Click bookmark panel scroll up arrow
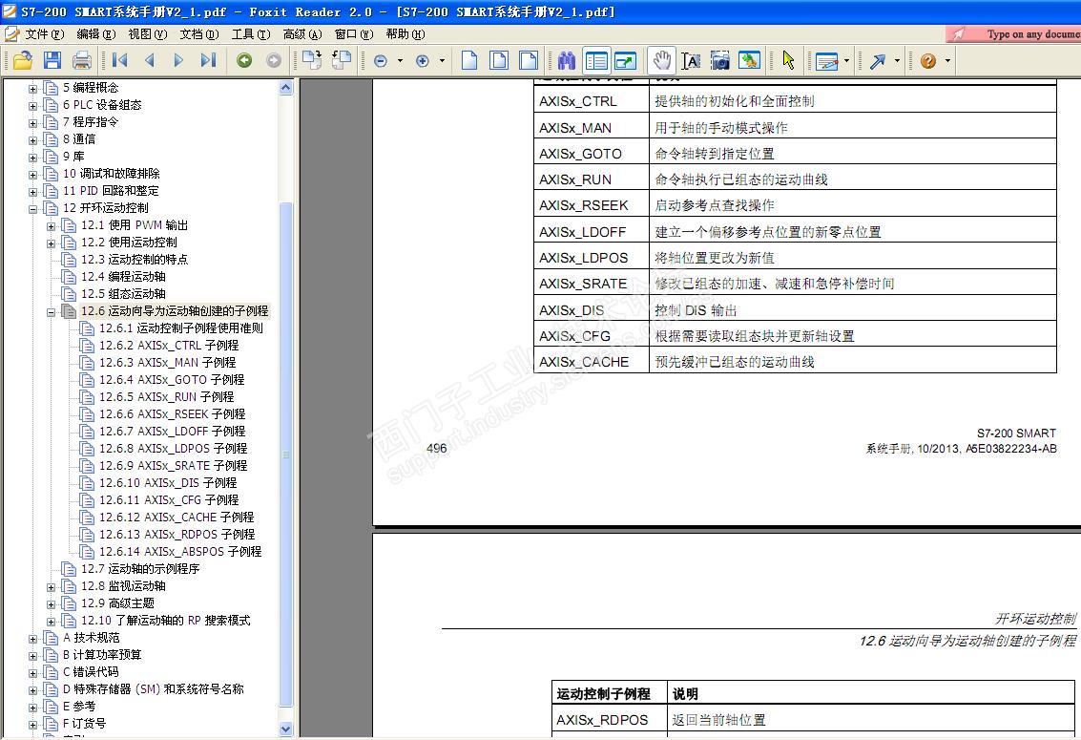The width and height of the screenshot is (1081, 740). (286, 88)
